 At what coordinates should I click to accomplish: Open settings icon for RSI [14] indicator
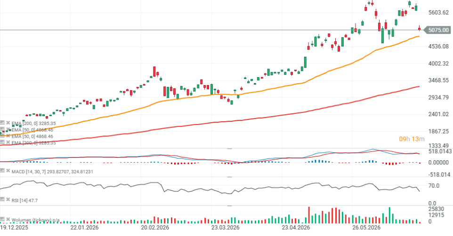pyautogui.click(x=2, y=200)
